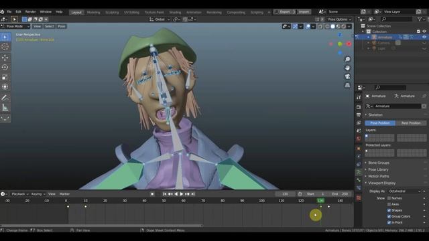
Task: Toggle camera view with the camera gizmo
Action: (x=347, y=76)
